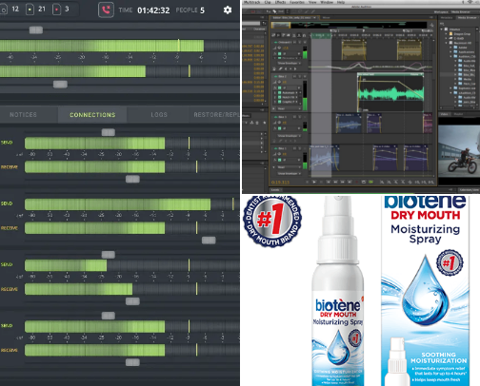Screen dimensions: 480x386
Task: Open settings via the gear icon
Action: (x=228, y=10)
